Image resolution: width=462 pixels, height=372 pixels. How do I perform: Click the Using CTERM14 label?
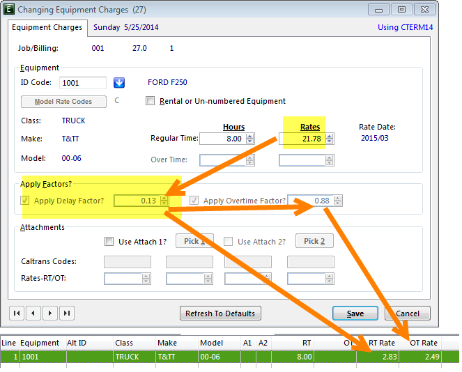(x=406, y=27)
